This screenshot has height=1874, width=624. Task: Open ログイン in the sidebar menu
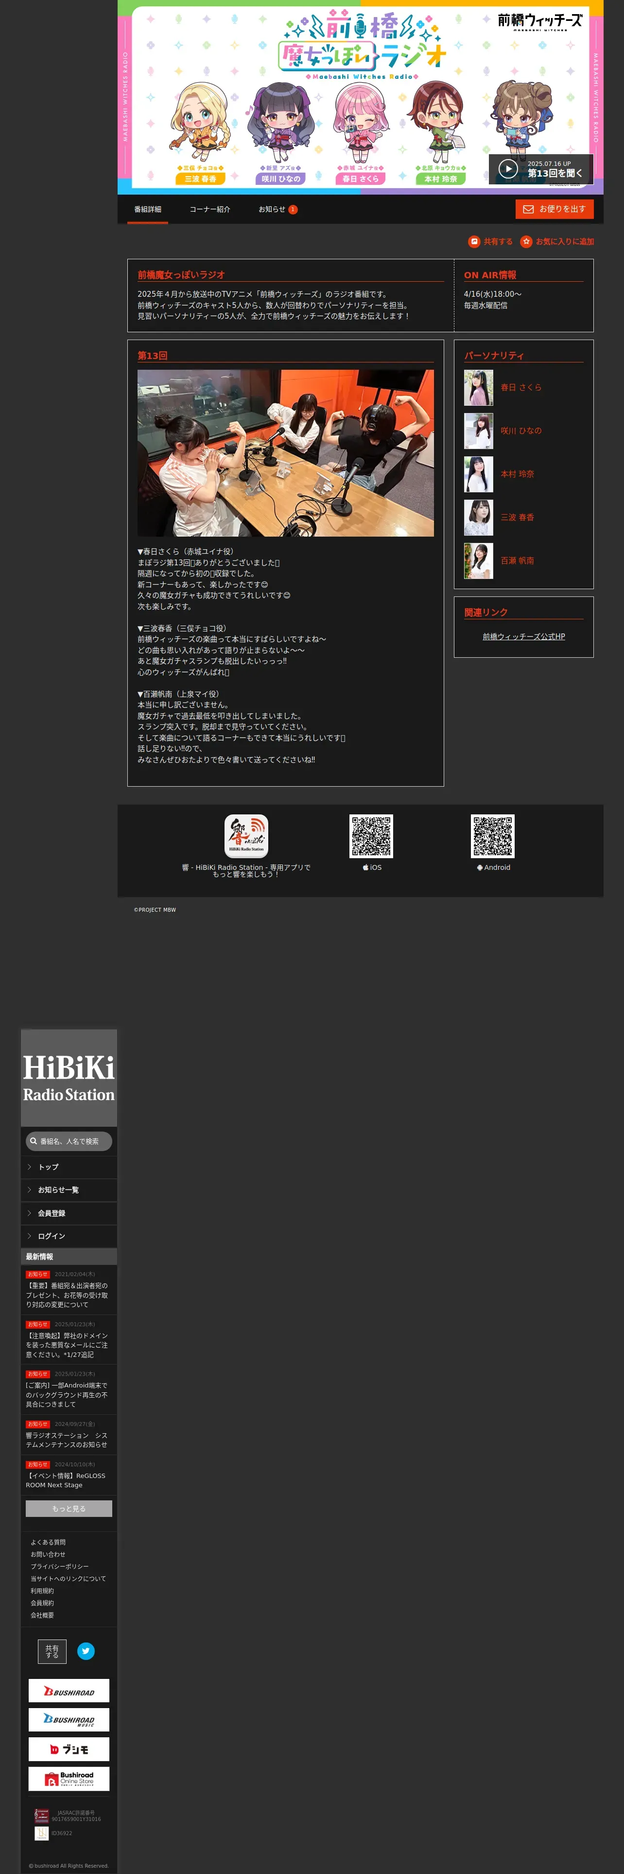[69, 1236]
